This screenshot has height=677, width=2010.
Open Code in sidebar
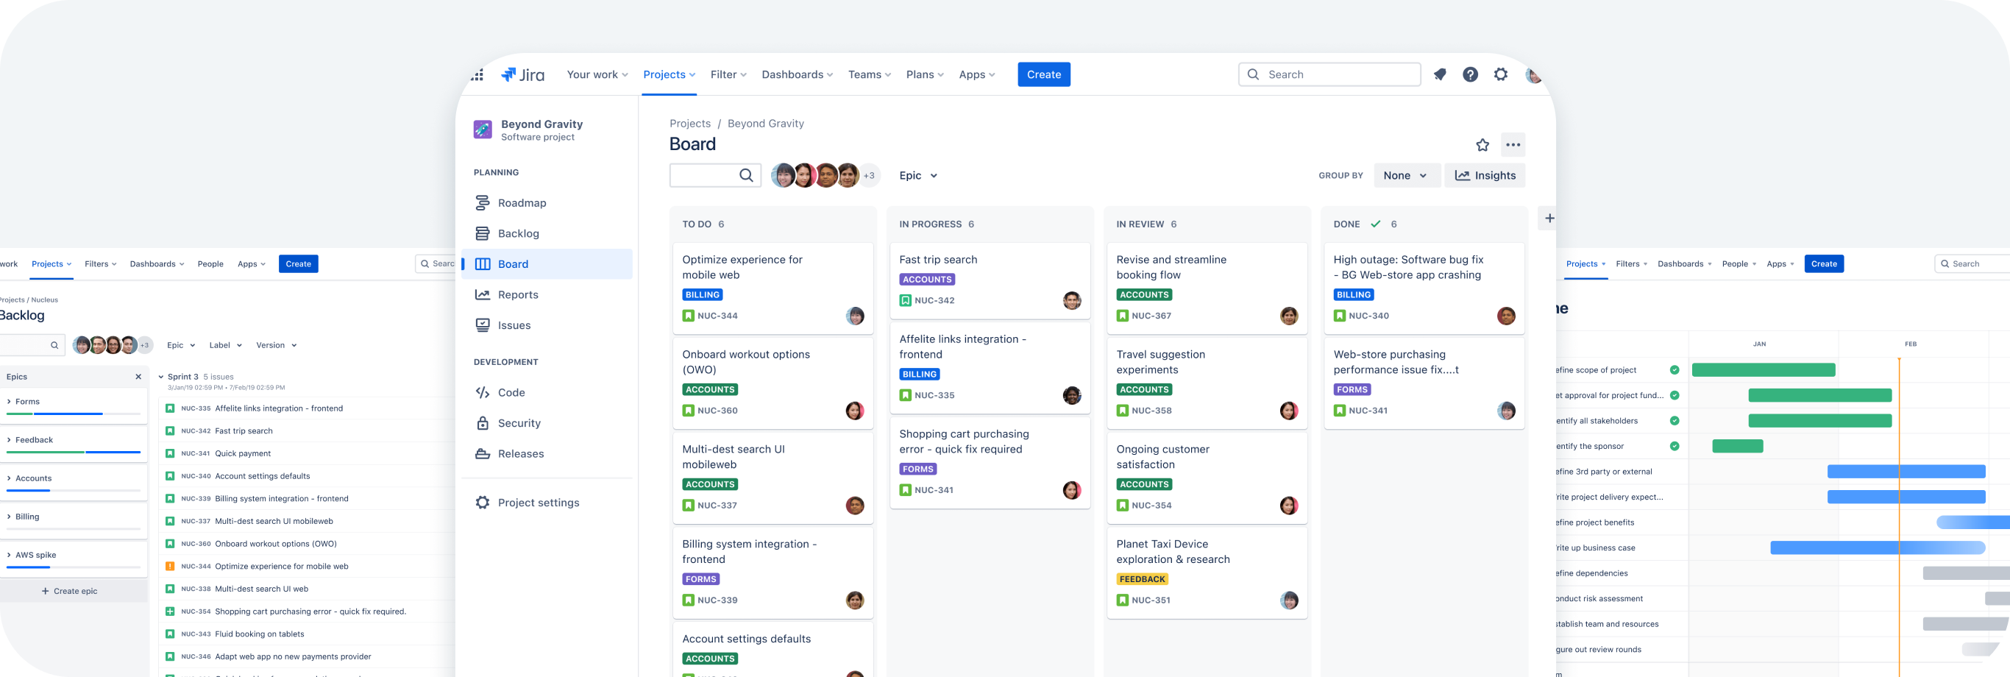click(547, 392)
